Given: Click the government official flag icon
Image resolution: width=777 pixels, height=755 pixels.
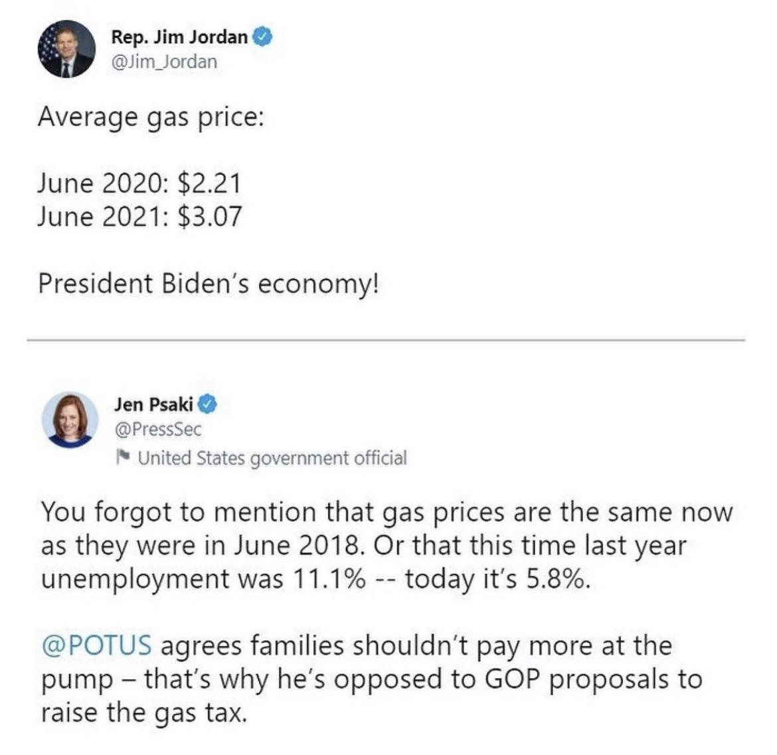Looking at the screenshot, I should click(122, 457).
